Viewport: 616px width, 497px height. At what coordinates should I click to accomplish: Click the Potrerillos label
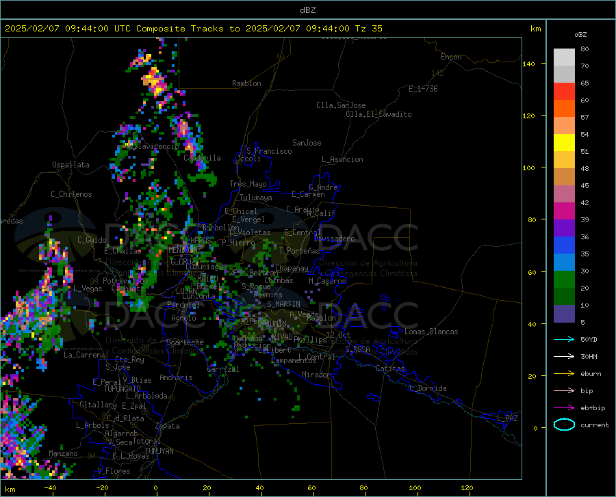pyautogui.click(x=125, y=281)
